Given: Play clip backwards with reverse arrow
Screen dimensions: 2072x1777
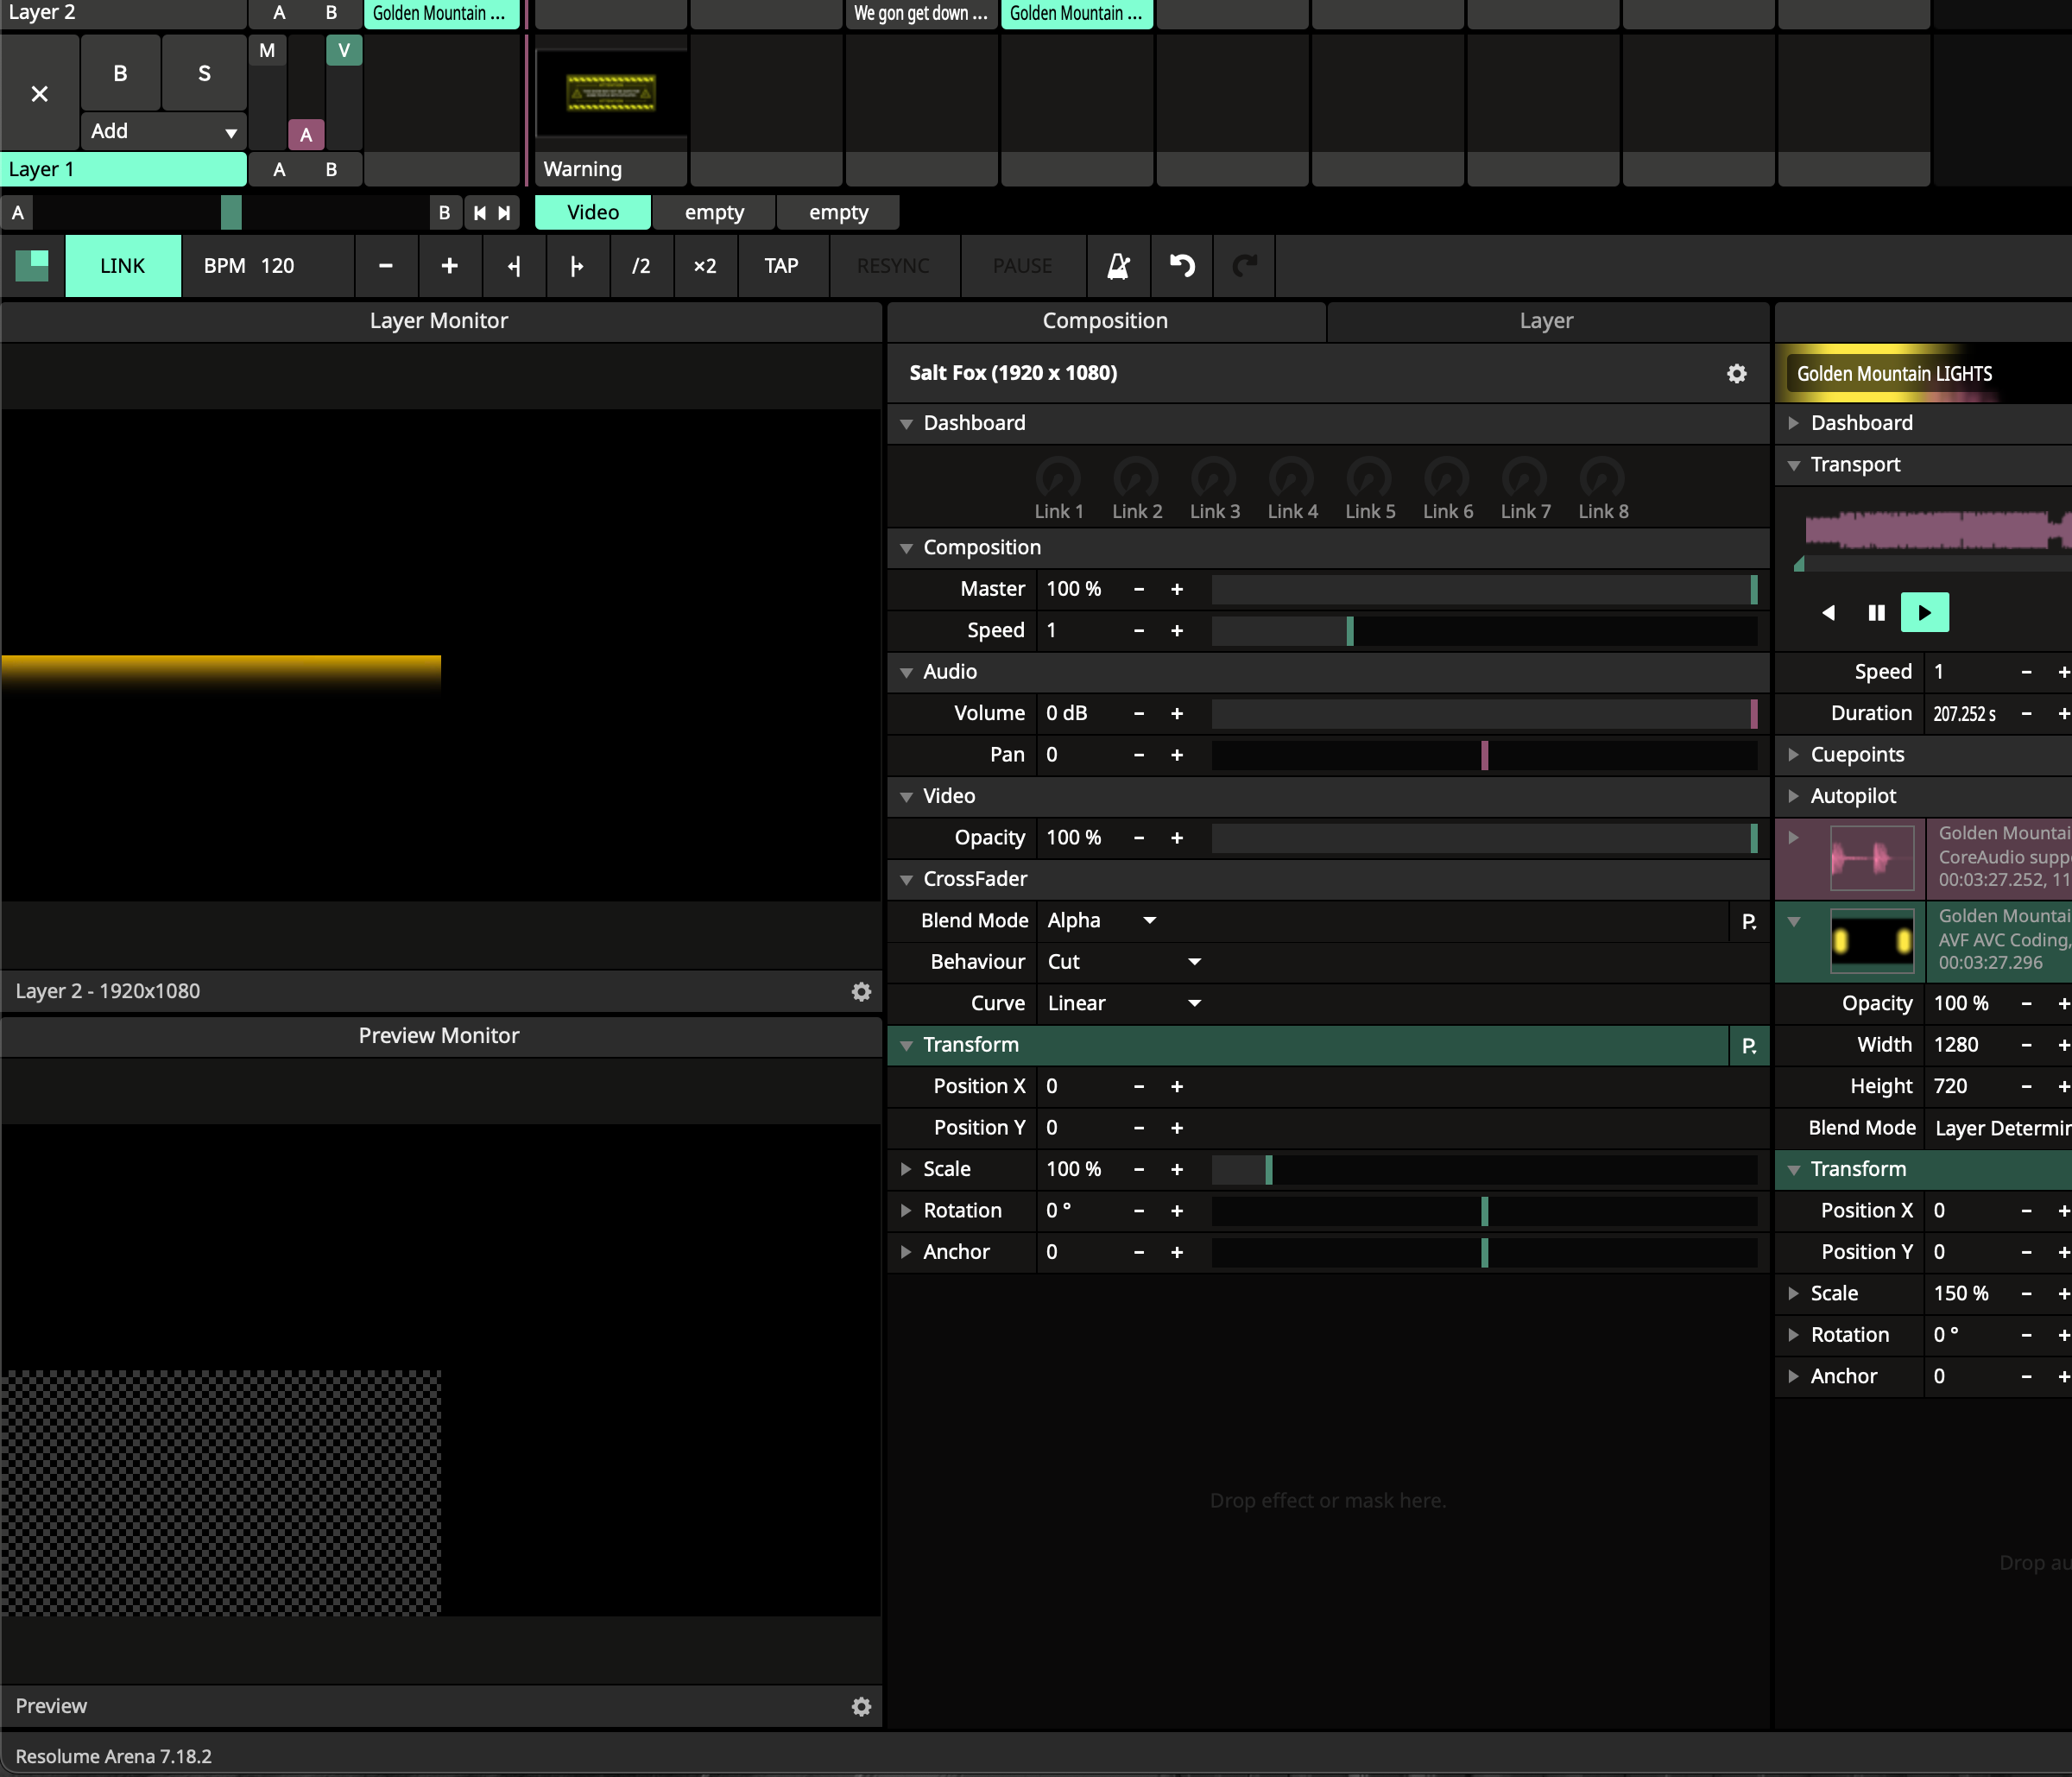Looking at the screenshot, I should (1828, 613).
